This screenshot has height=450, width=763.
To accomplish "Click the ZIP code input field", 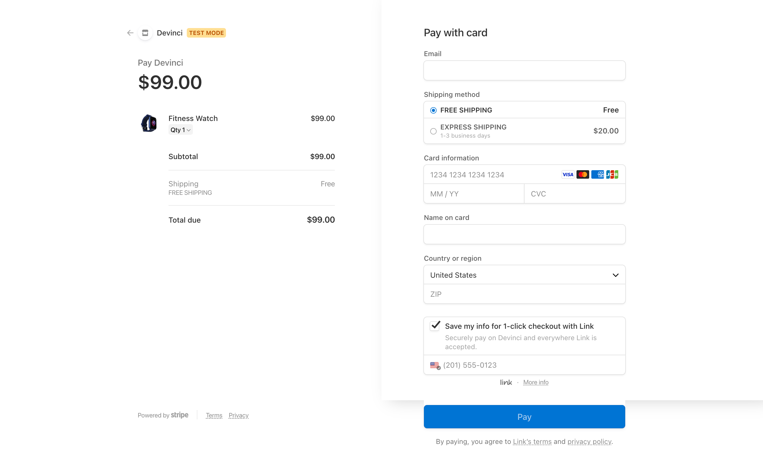I will click(524, 294).
